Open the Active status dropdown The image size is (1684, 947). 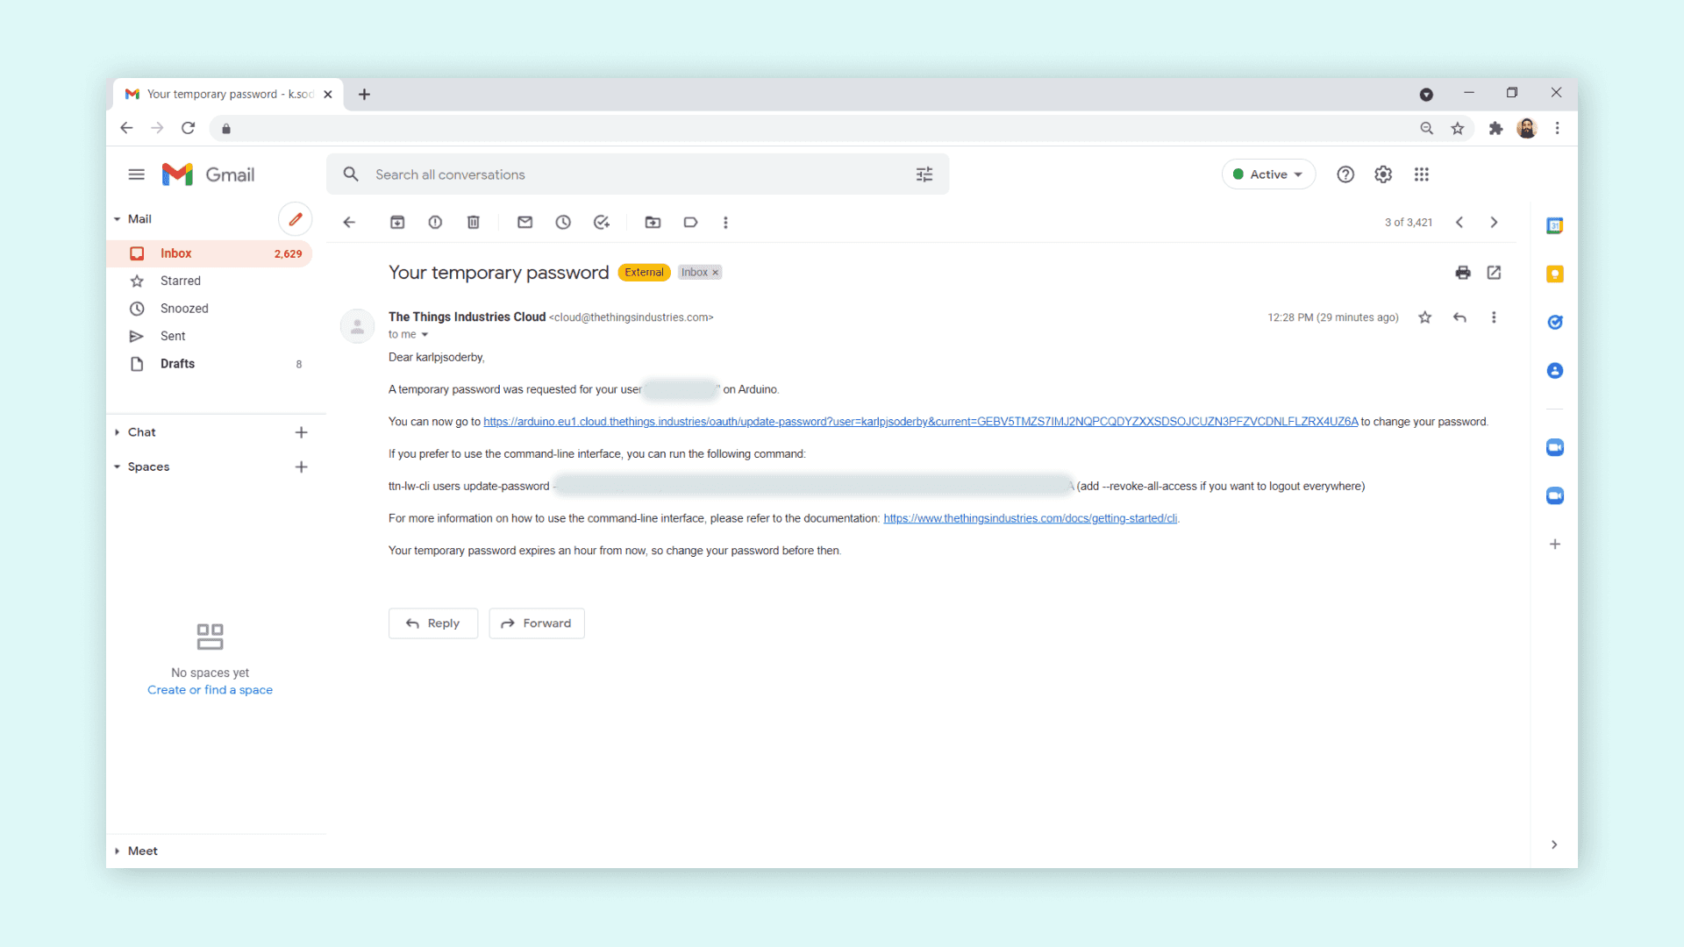1268,174
